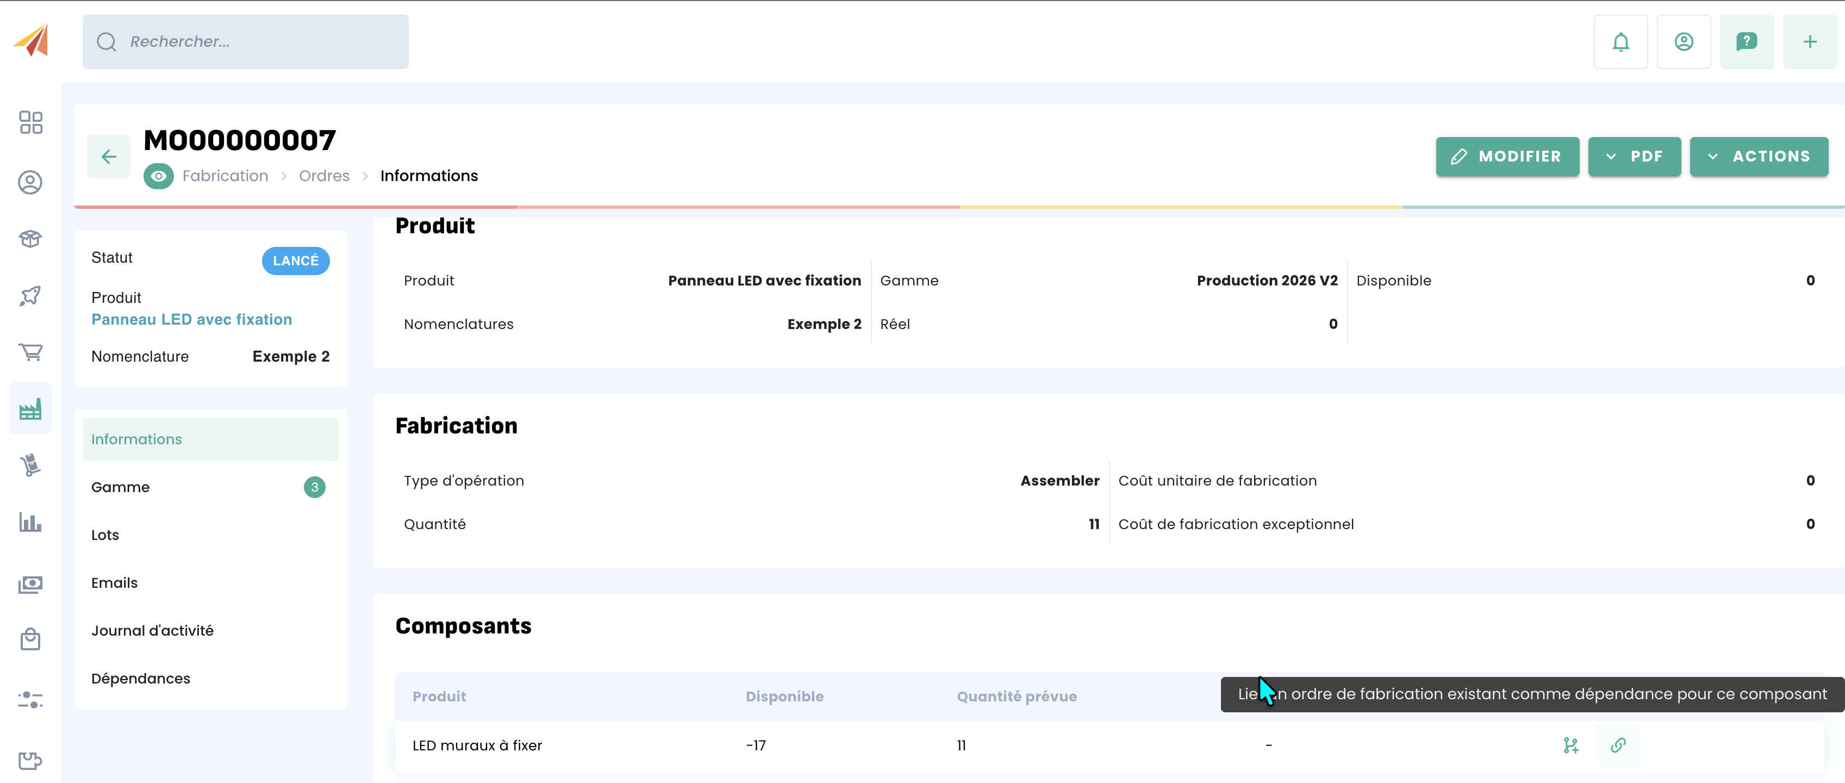Open the bar chart statistics sidebar icon

[x=30, y=522]
